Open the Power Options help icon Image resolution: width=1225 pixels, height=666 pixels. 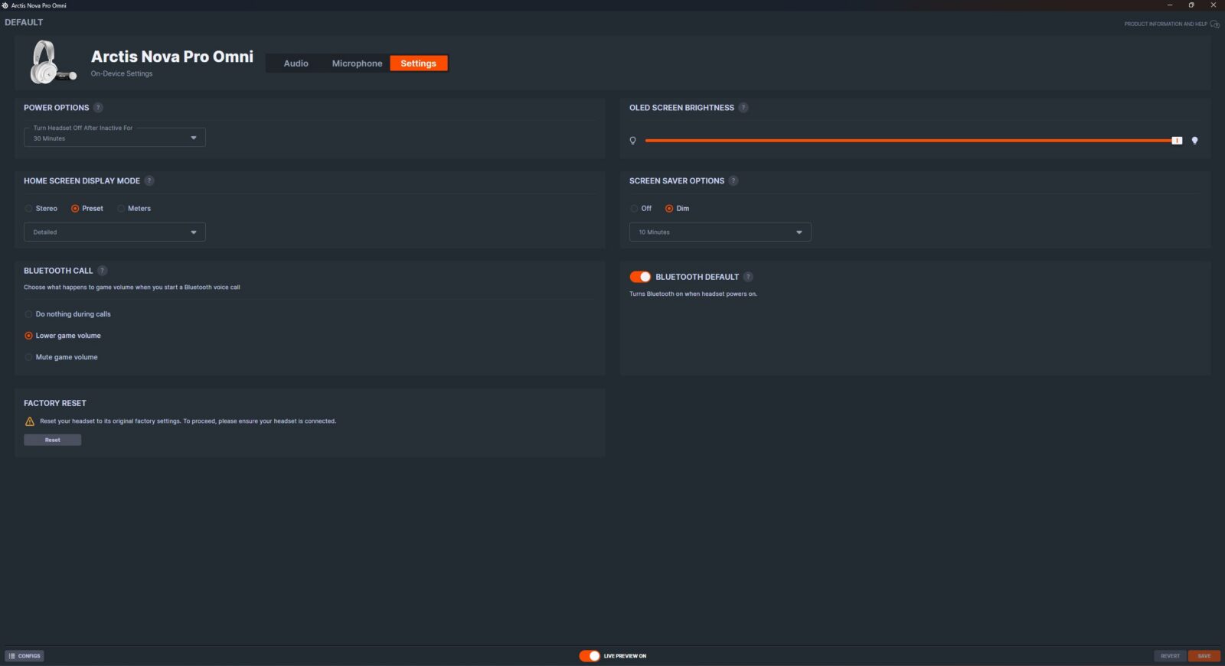pos(98,108)
